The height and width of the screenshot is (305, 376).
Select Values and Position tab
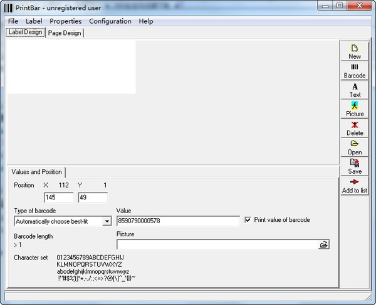point(36,172)
